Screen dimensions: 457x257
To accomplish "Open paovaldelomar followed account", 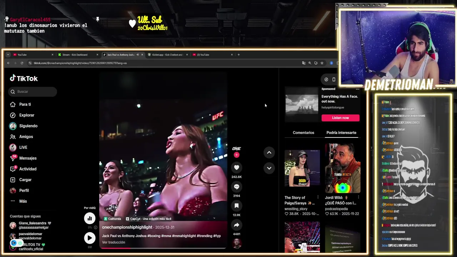I will point(26,236).
